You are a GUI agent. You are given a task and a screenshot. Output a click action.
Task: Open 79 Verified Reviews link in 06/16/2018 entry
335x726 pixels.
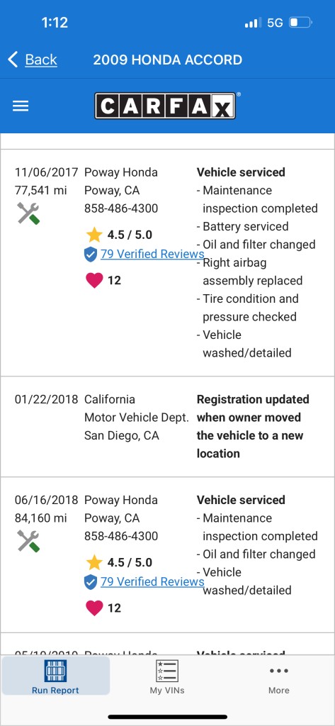tap(152, 581)
